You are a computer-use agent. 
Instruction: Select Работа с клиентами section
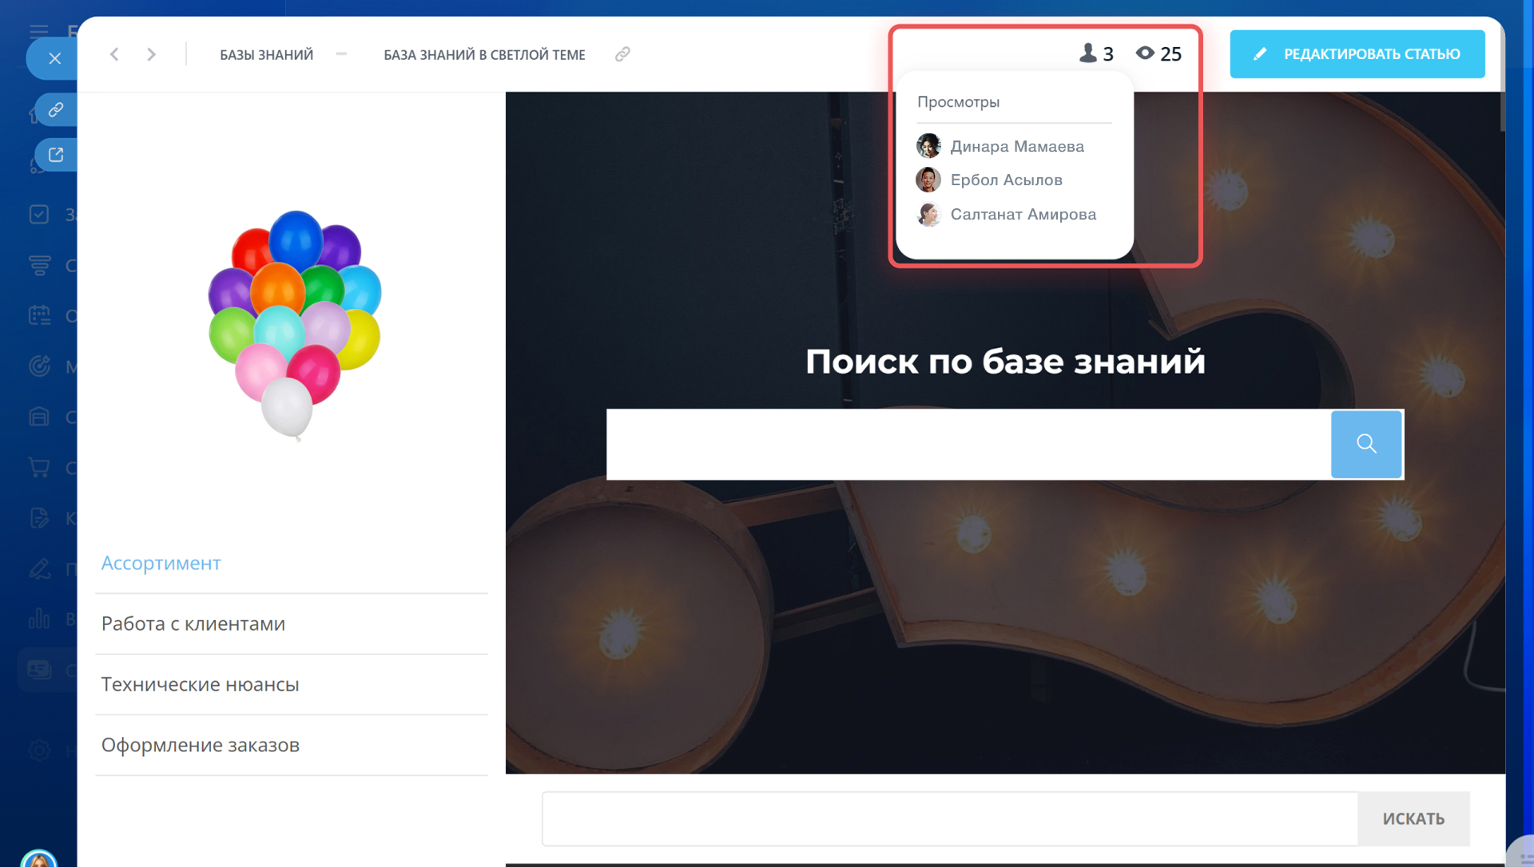193,624
